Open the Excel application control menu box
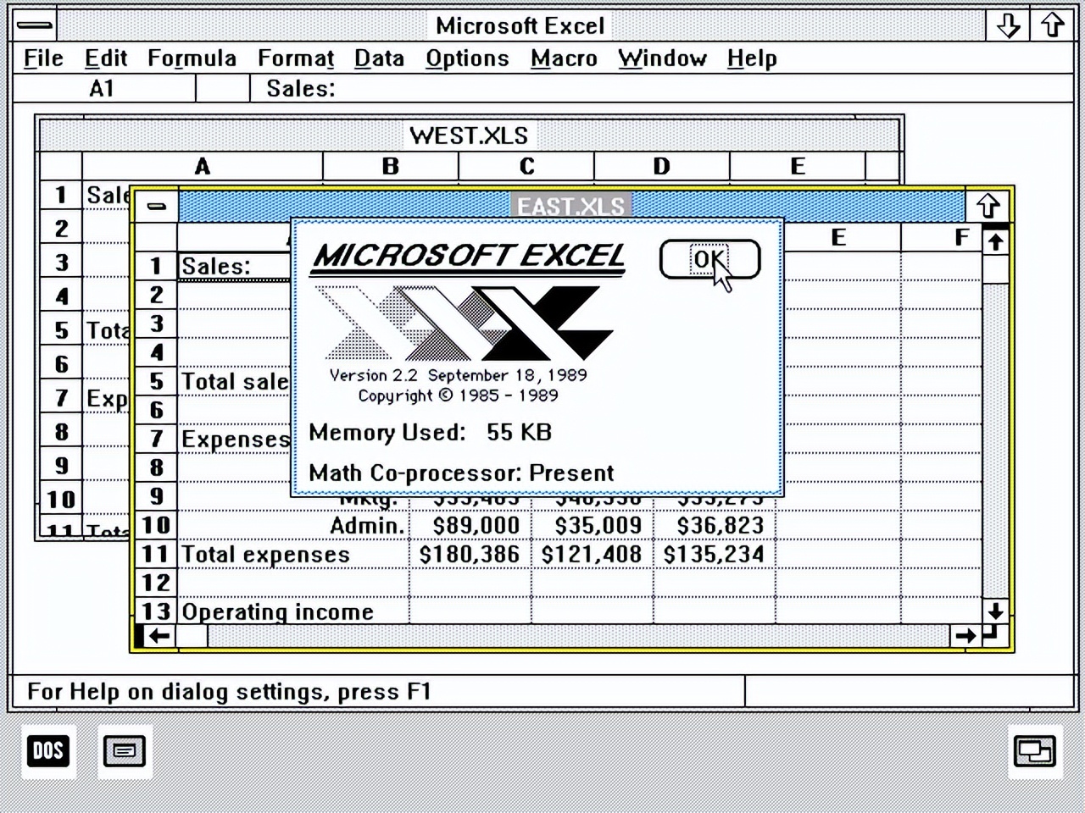 coord(35,25)
